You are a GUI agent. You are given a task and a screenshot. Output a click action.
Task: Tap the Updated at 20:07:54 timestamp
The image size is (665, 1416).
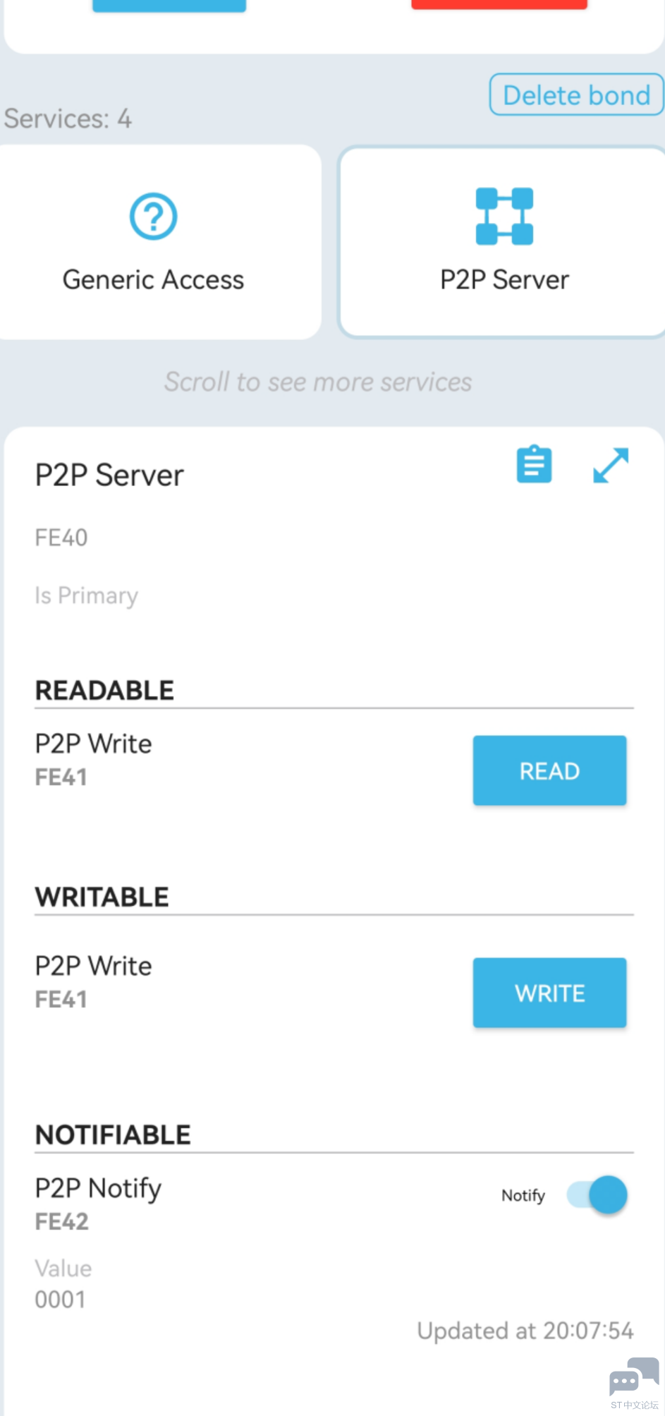525,1331
